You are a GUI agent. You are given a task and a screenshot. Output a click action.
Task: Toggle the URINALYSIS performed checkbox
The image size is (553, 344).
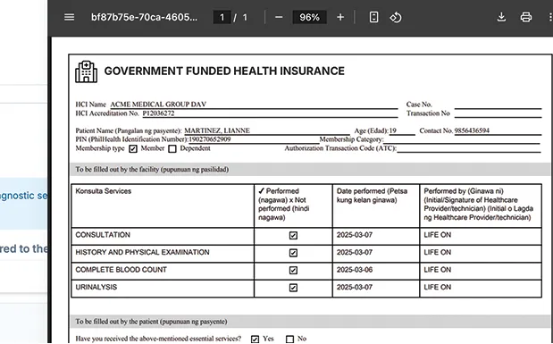pyautogui.click(x=293, y=288)
